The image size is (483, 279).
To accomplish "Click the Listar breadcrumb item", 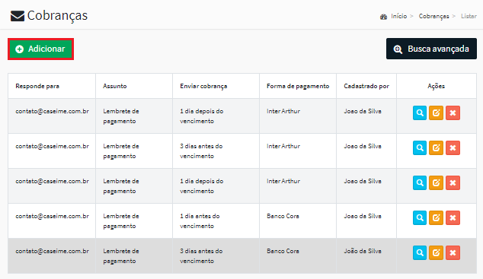I will (x=469, y=16).
